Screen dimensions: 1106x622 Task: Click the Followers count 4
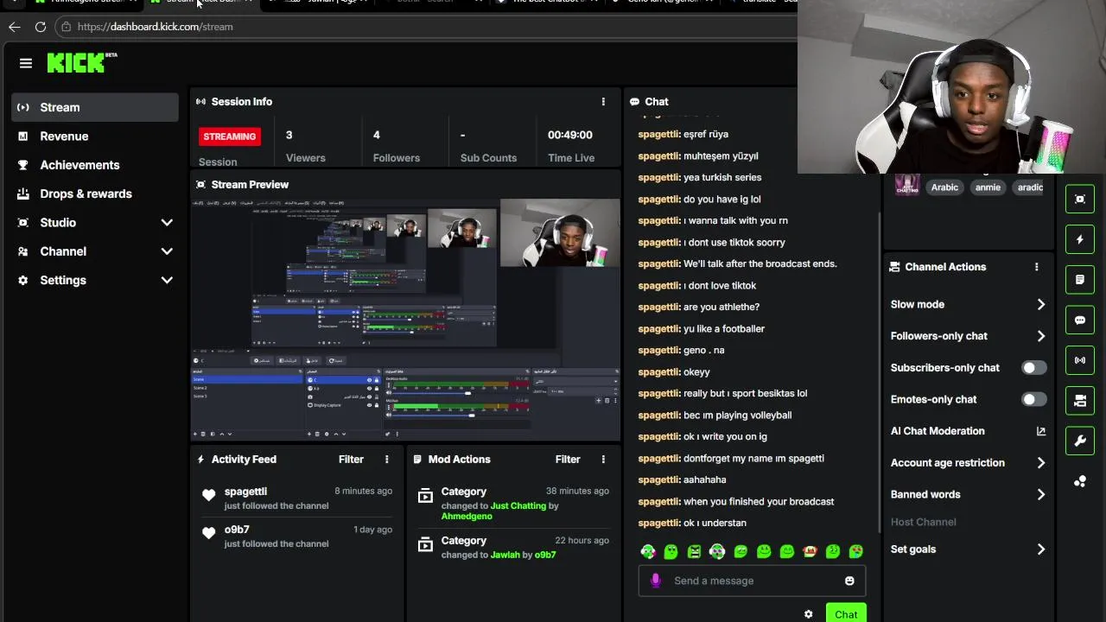[x=377, y=135]
